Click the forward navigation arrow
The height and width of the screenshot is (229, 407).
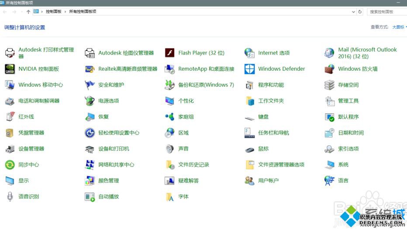(x=14, y=12)
